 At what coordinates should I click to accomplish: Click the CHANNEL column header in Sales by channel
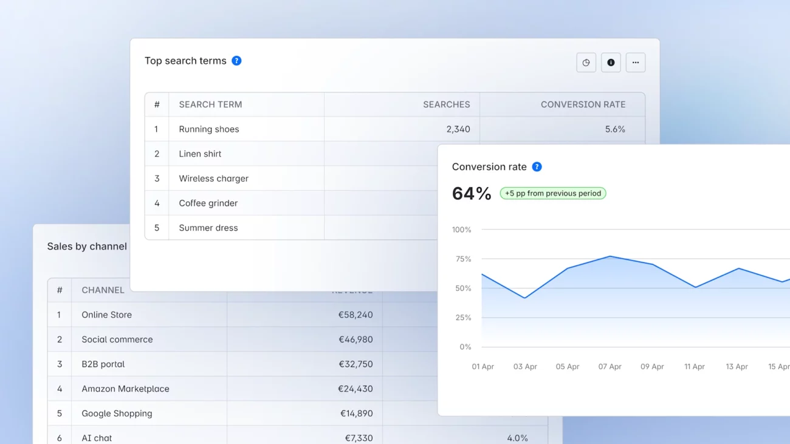click(103, 290)
